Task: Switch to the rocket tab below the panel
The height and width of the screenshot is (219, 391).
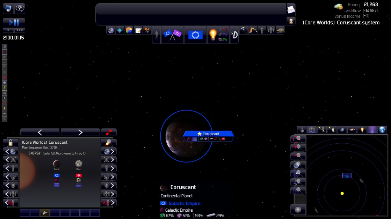Action: (x=45, y=212)
